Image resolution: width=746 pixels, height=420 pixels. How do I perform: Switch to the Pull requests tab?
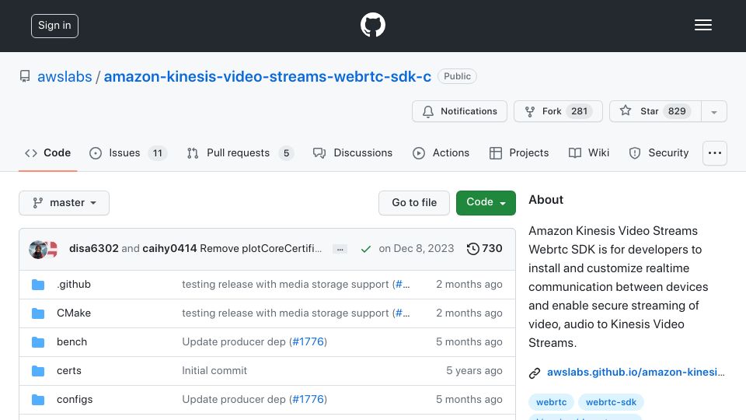239,153
